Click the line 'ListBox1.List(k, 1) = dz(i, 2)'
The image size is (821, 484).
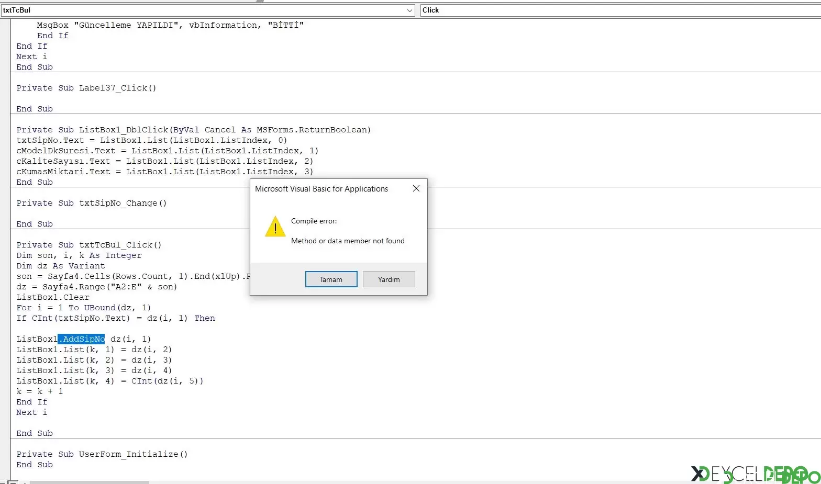pyautogui.click(x=94, y=350)
